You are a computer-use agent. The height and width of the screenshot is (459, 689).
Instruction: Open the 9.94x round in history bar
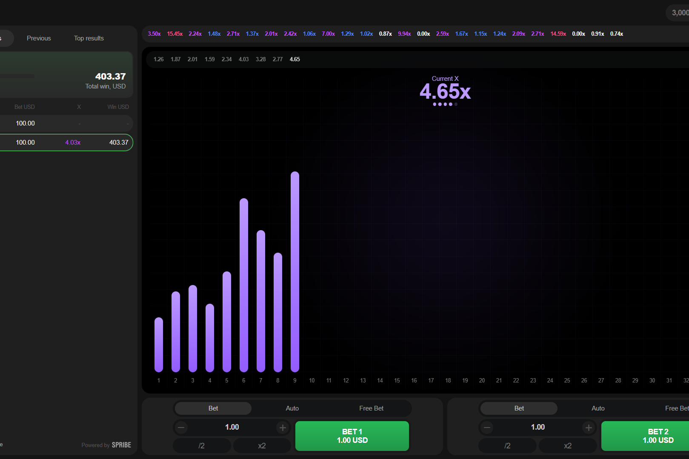point(404,34)
